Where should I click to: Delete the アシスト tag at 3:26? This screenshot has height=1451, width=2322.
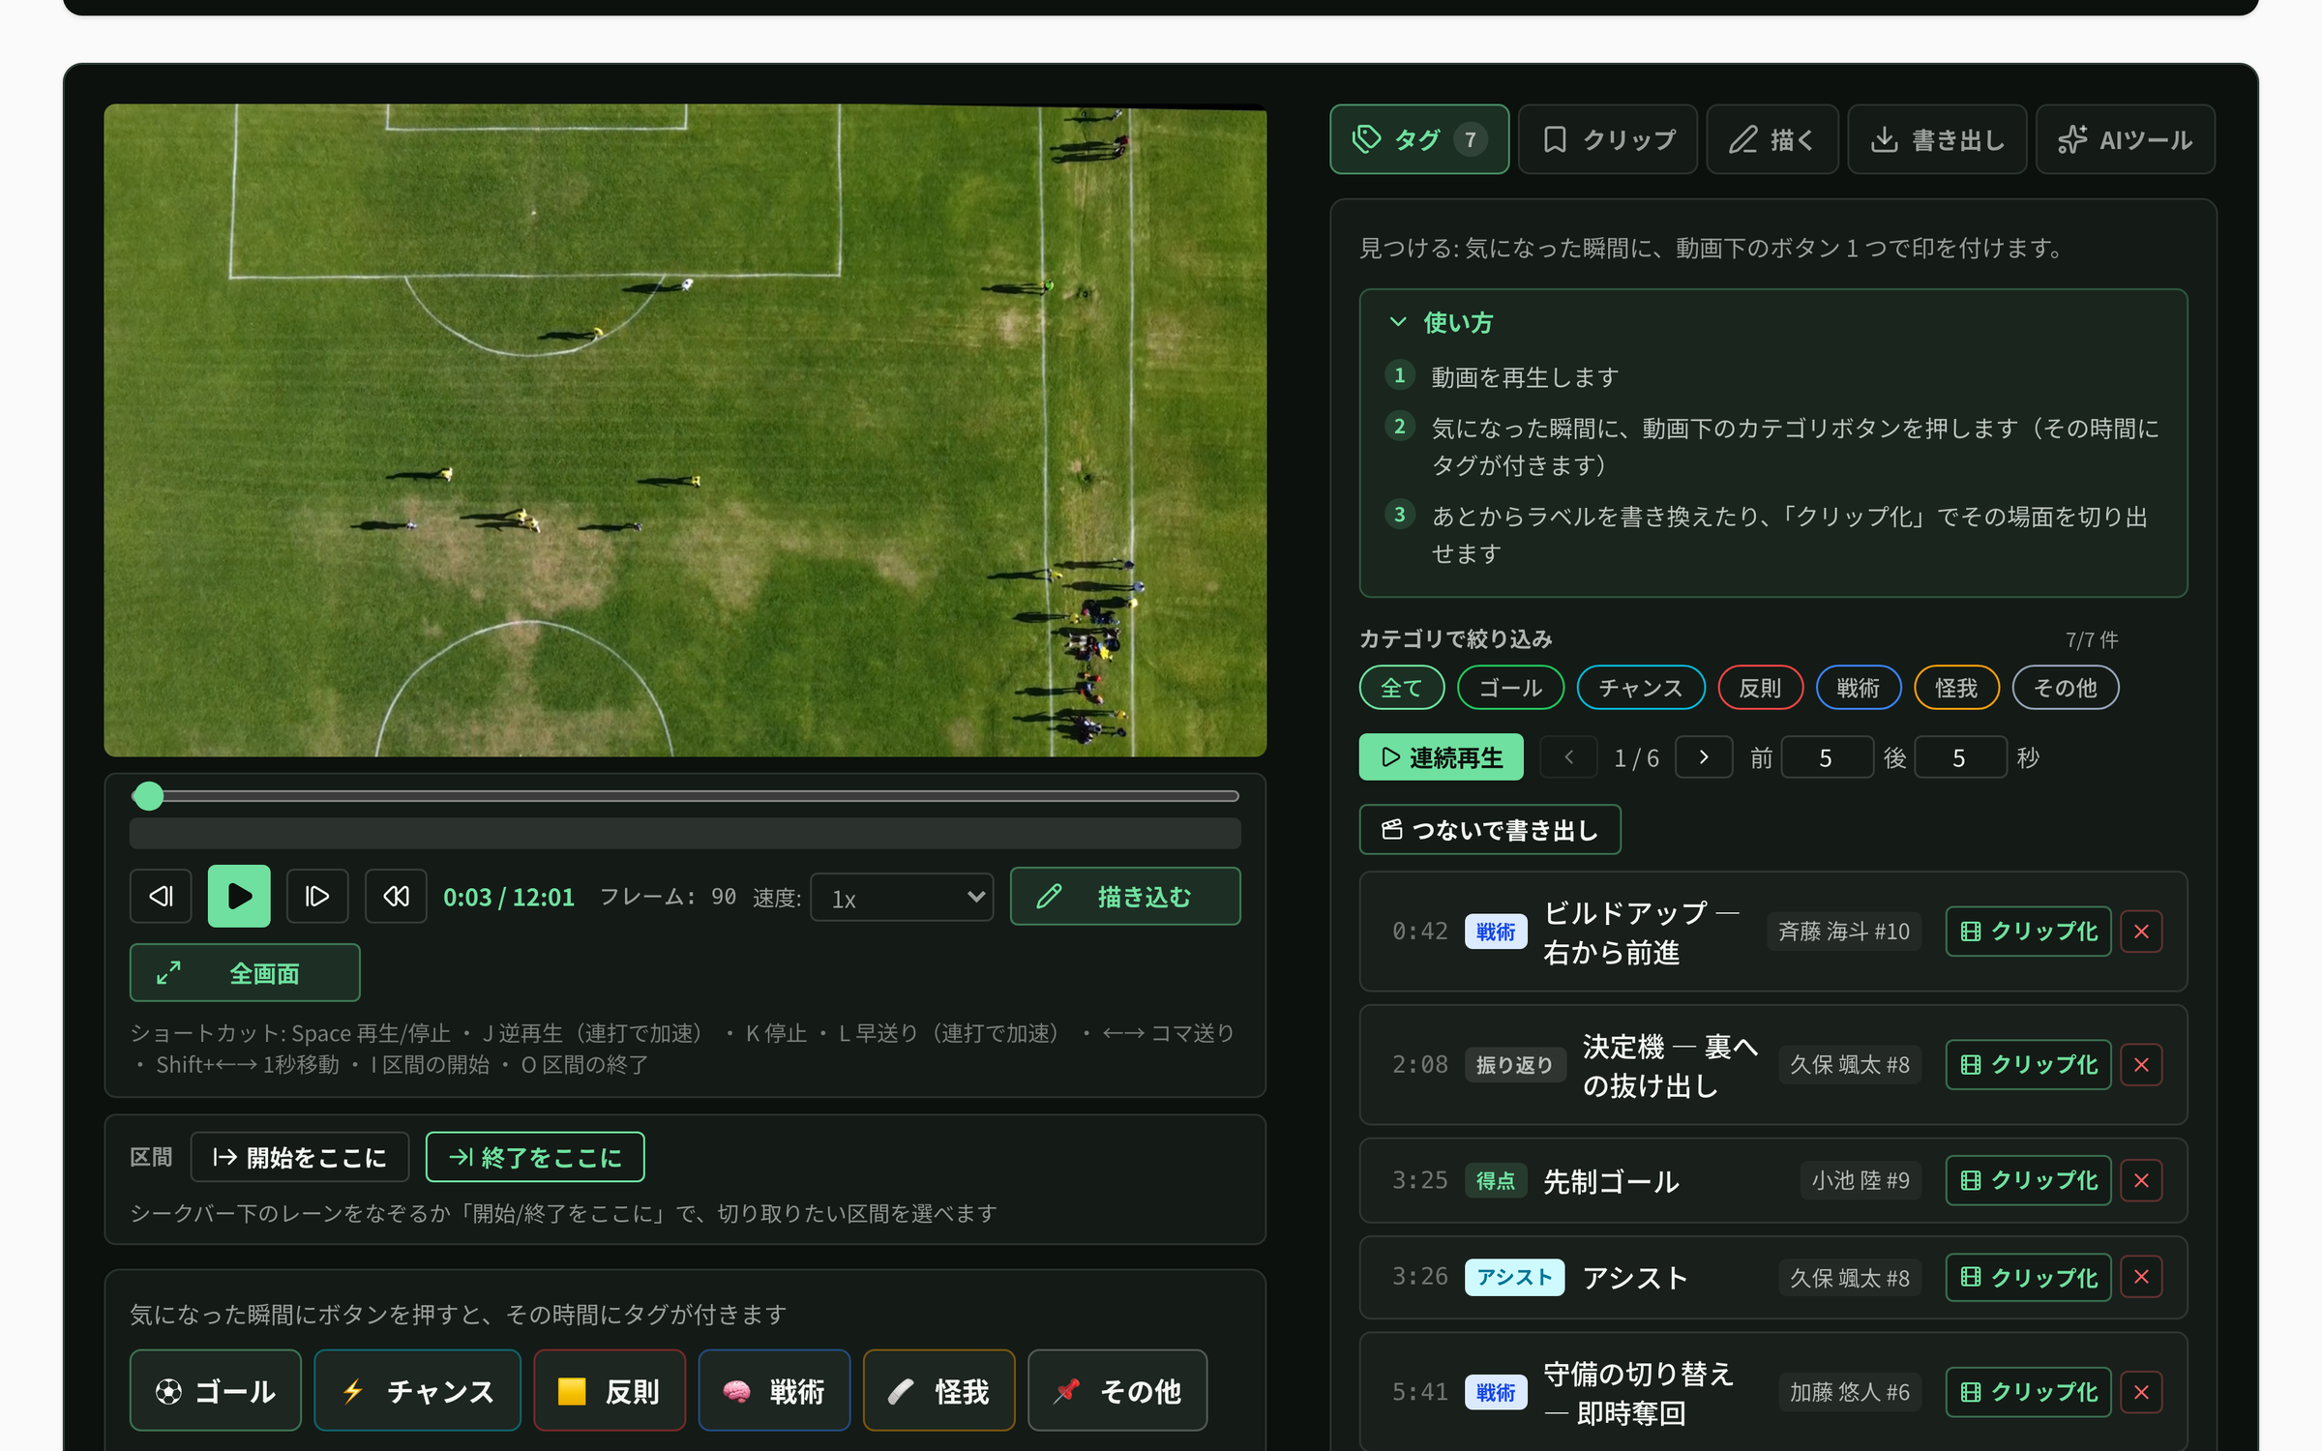2141,1278
